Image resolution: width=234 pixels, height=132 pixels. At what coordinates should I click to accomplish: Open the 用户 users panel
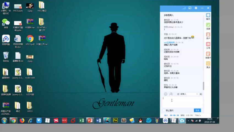(x=208, y=36)
